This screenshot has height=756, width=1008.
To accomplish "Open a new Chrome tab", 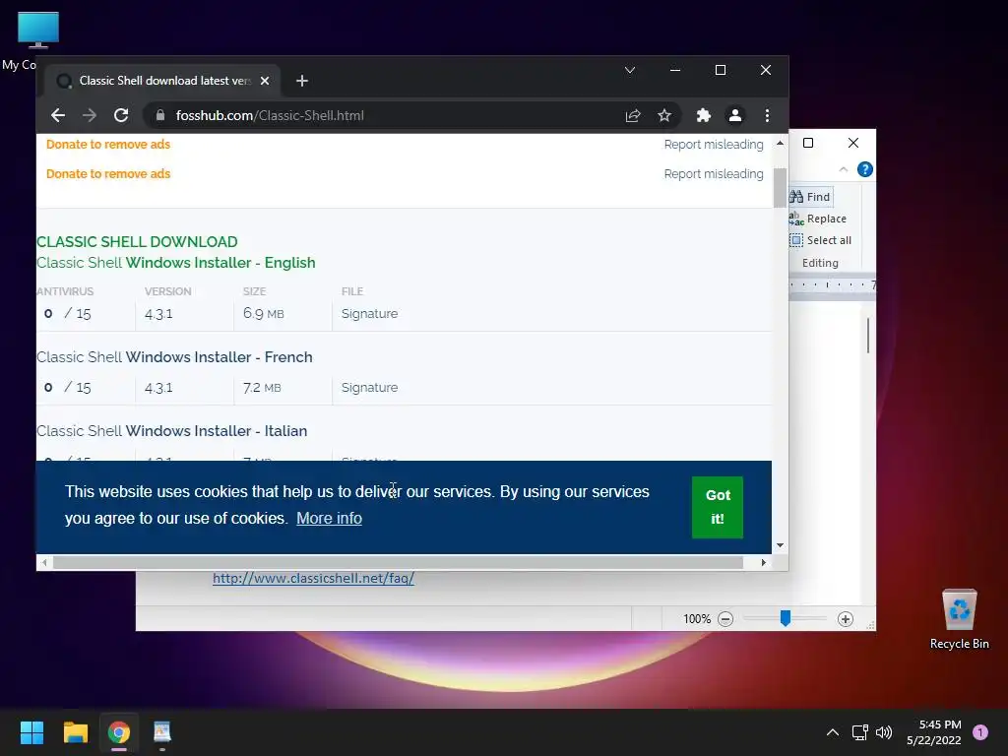I will (x=302, y=81).
